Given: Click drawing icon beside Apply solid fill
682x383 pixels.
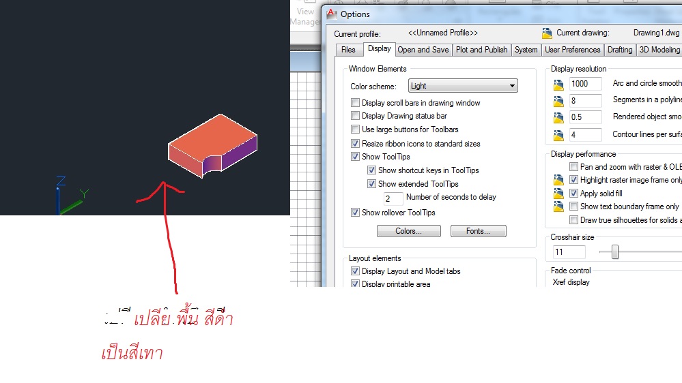Looking at the screenshot, I should pyautogui.click(x=558, y=194).
